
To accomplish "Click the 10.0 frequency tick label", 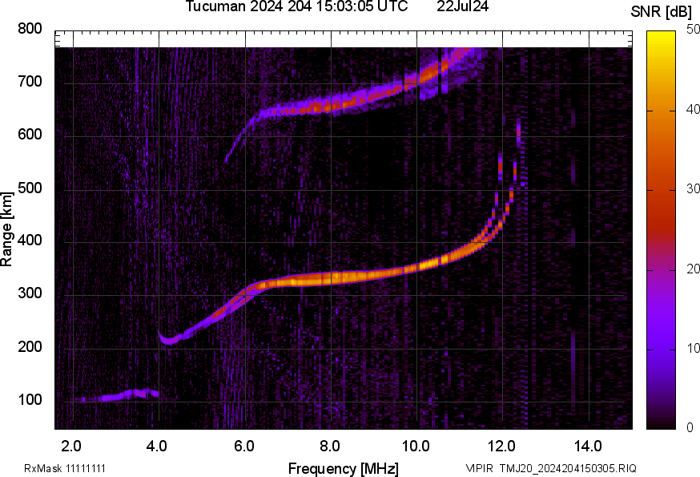I will click(416, 446).
